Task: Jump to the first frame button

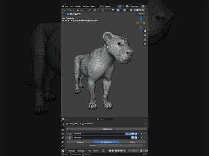Action: pos(110,151)
